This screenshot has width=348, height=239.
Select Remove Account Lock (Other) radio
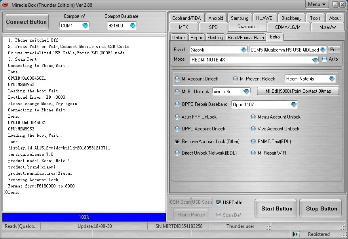[x=177, y=141]
